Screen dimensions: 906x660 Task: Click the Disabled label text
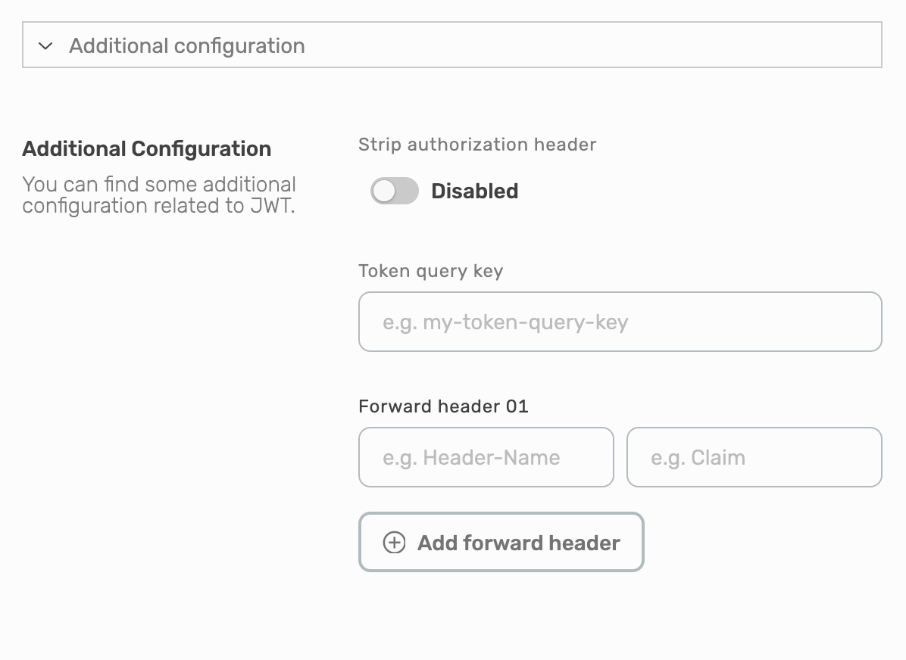[x=475, y=191]
